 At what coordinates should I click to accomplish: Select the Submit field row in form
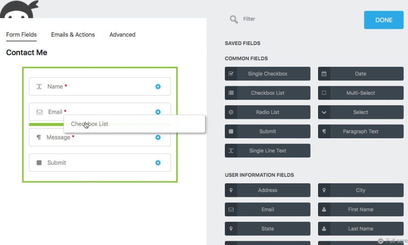(x=100, y=163)
